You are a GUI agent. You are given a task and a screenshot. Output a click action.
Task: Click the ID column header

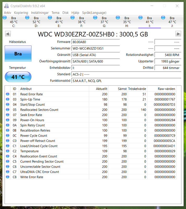(15, 89)
